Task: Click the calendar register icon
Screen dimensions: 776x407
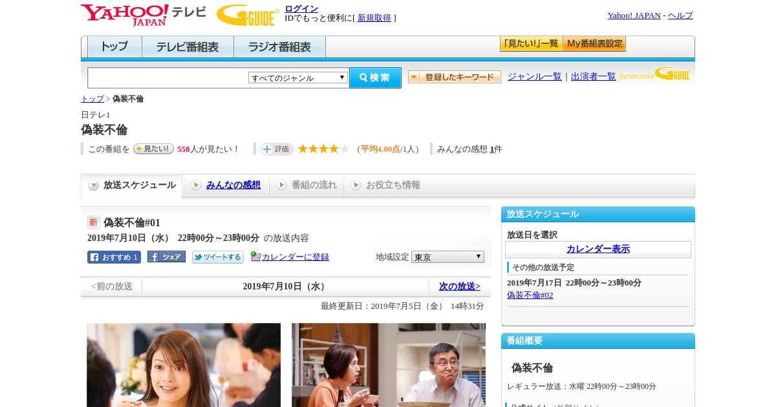Action: pyautogui.click(x=255, y=256)
